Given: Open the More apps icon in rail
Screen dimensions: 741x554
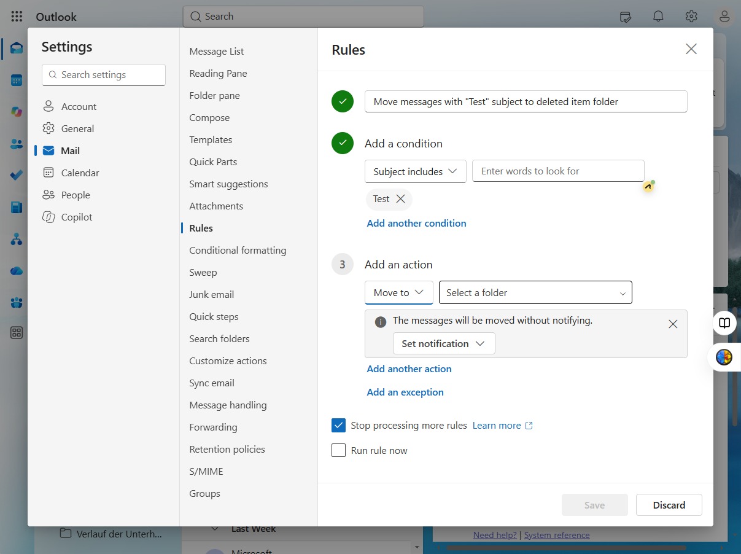Looking at the screenshot, I should coord(17,333).
